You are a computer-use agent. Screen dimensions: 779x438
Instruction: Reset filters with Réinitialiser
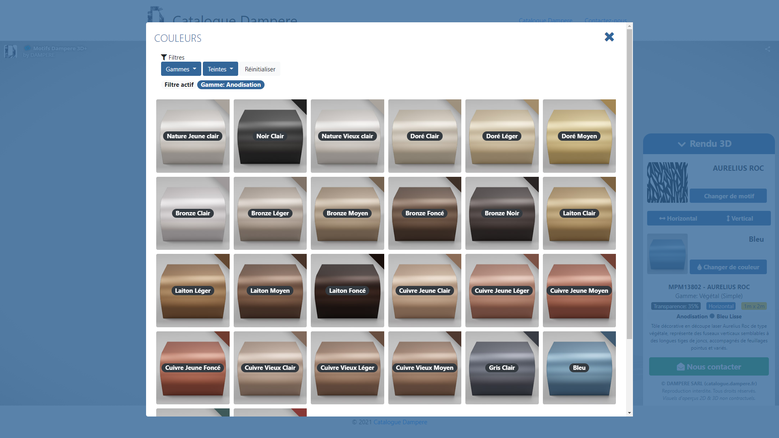tap(260, 69)
